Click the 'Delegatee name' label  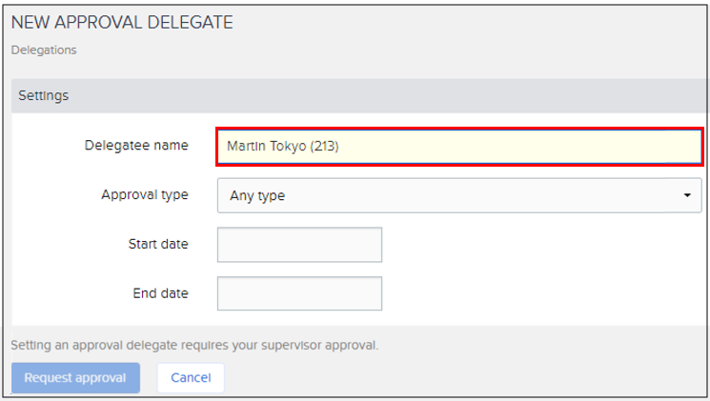click(x=136, y=146)
